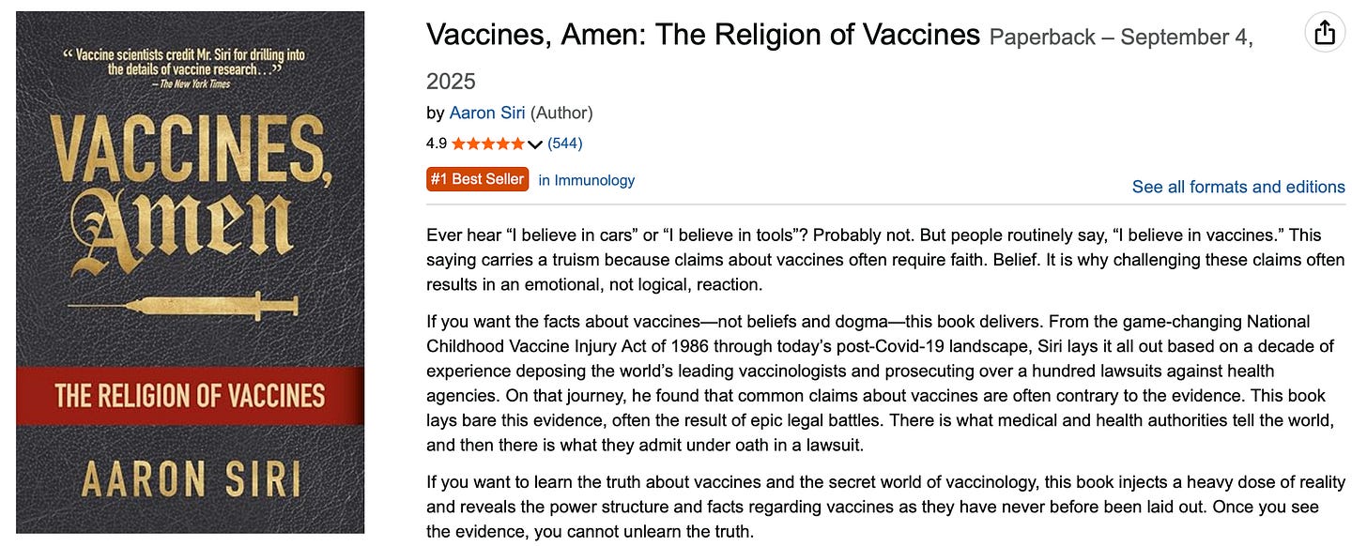Click the red "The Religion of Vaccines" band
The image size is (1367, 546).
190,396
